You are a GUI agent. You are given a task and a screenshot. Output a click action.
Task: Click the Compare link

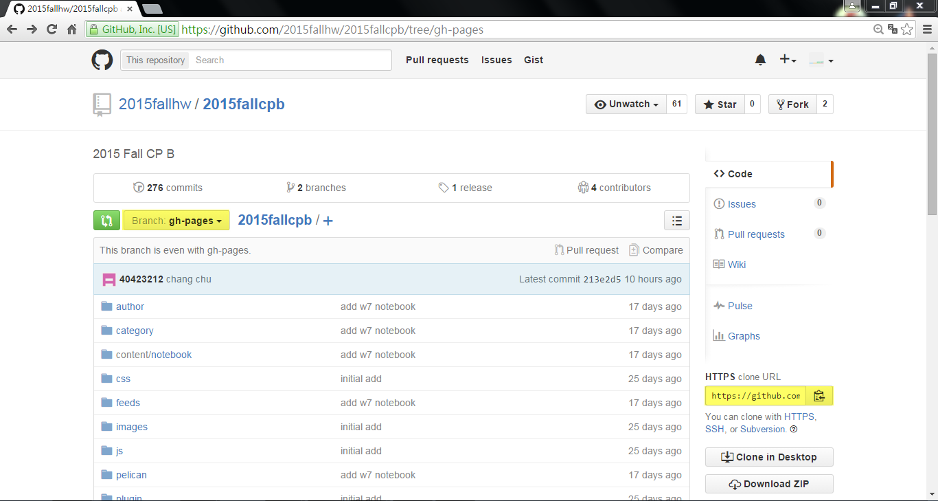(x=656, y=250)
